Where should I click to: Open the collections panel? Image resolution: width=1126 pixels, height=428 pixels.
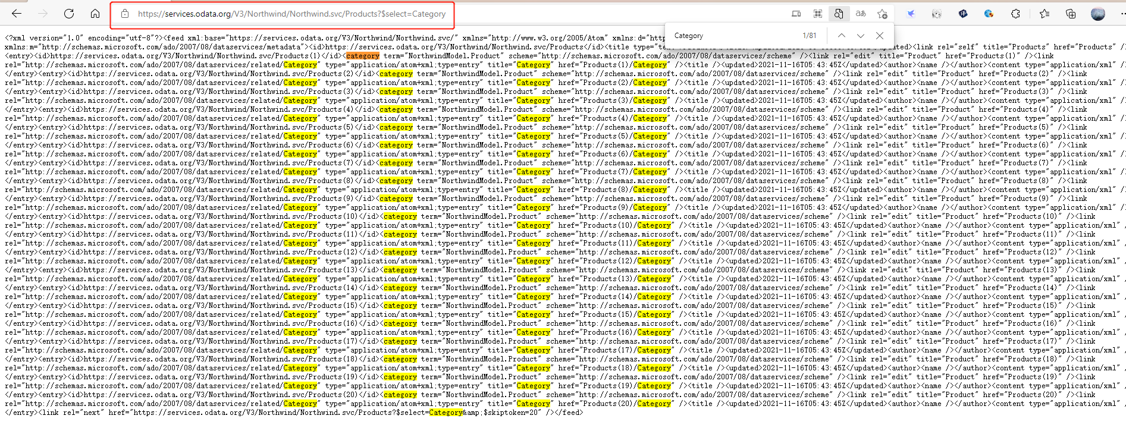tap(1071, 14)
